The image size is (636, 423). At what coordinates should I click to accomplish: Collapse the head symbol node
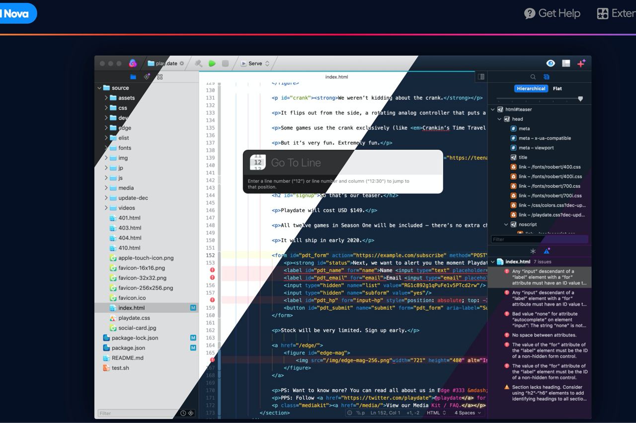click(x=500, y=119)
